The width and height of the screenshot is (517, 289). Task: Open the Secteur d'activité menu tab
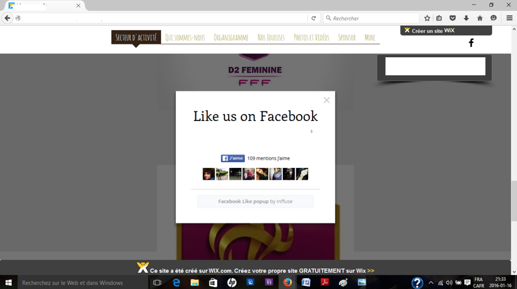pyautogui.click(x=136, y=37)
